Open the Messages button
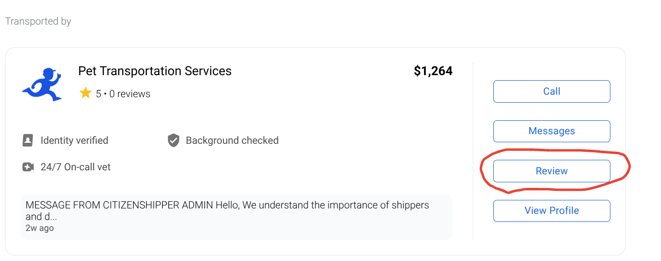Screen dimensions: 661x261 click(x=551, y=131)
